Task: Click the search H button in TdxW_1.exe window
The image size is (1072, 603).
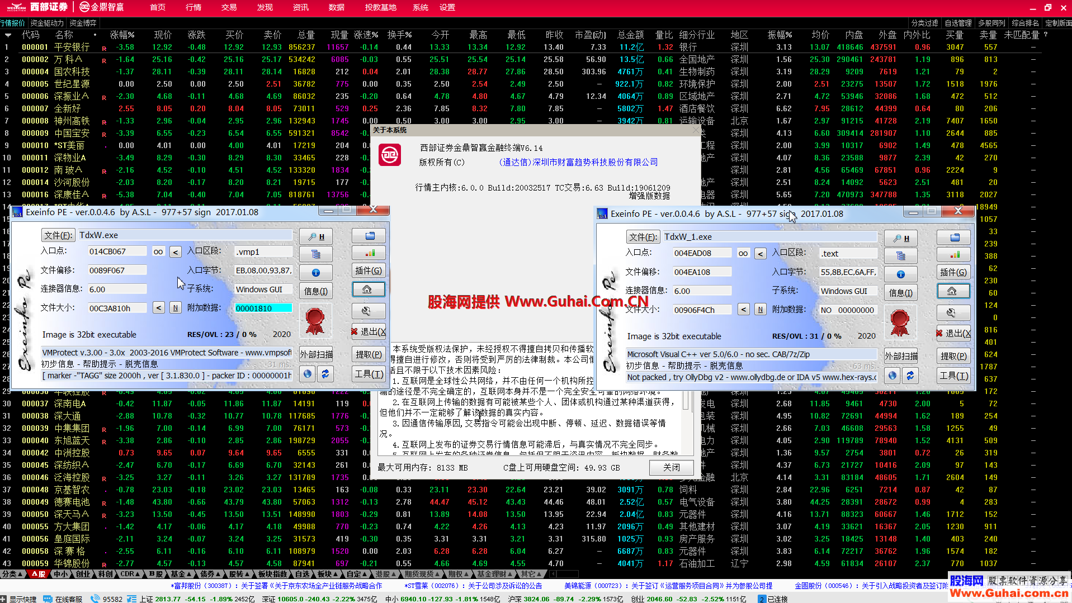Action: [x=901, y=238]
